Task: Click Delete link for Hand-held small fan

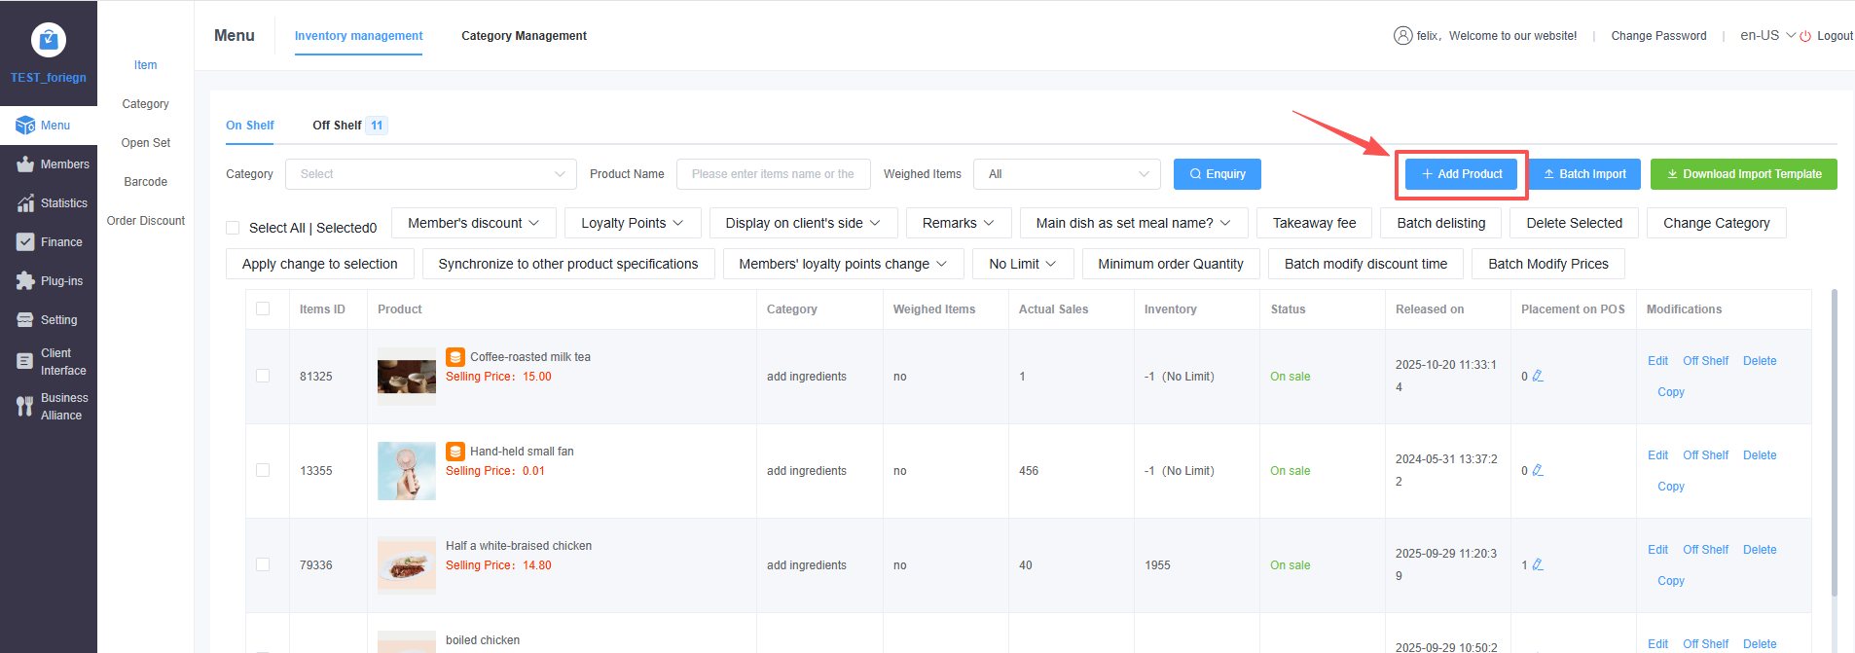Action: tap(1759, 455)
